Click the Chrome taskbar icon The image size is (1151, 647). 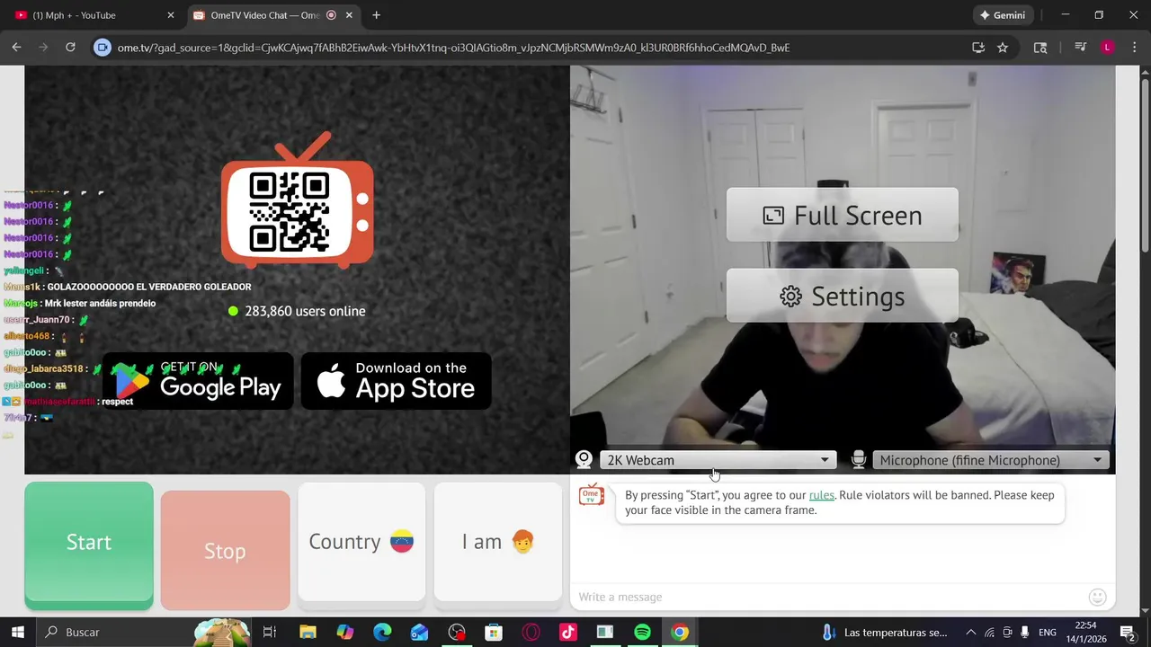680,632
